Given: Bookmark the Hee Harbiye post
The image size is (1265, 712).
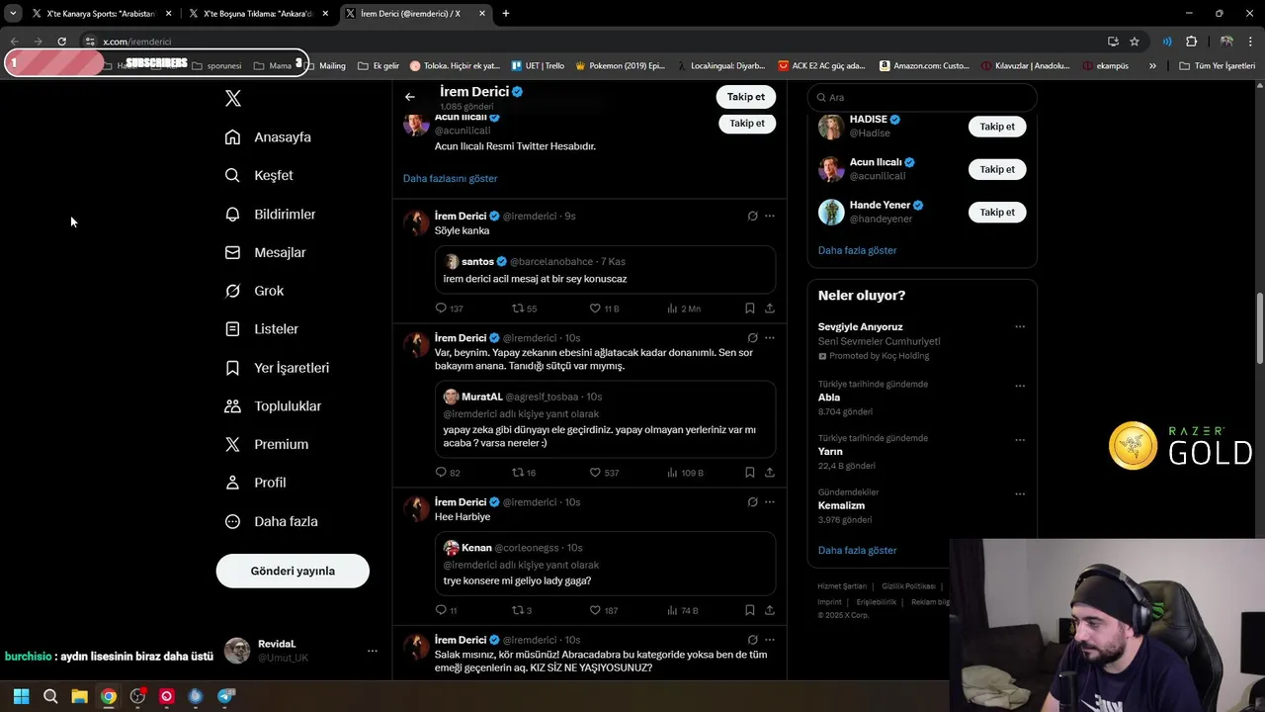Looking at the screenshot, I should pos(750,610).
